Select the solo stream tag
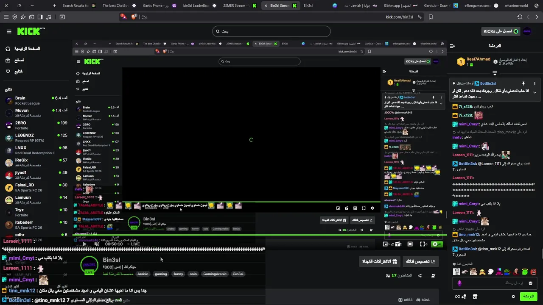 (x=193, y=274)
